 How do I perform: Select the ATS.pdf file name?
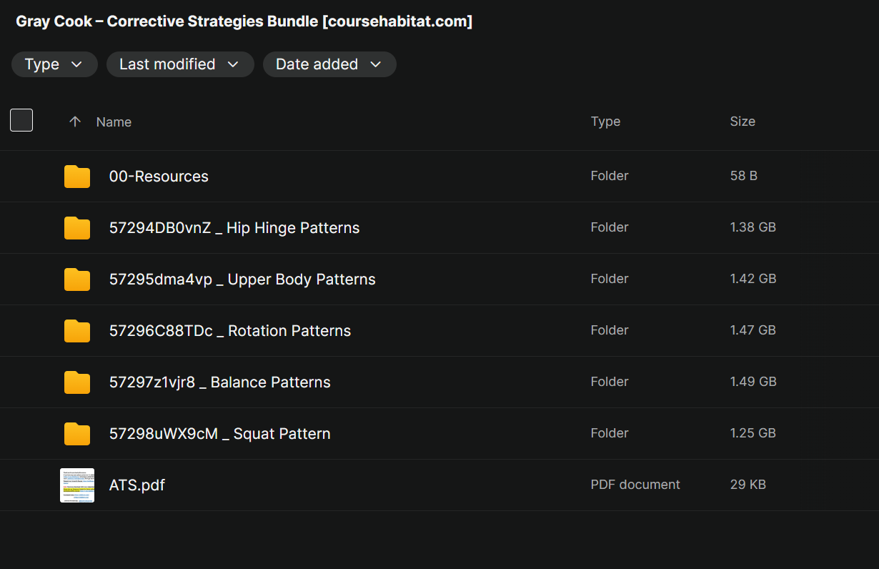[137, 485]
